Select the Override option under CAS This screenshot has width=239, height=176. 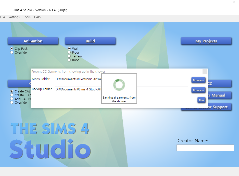point(18,102)
